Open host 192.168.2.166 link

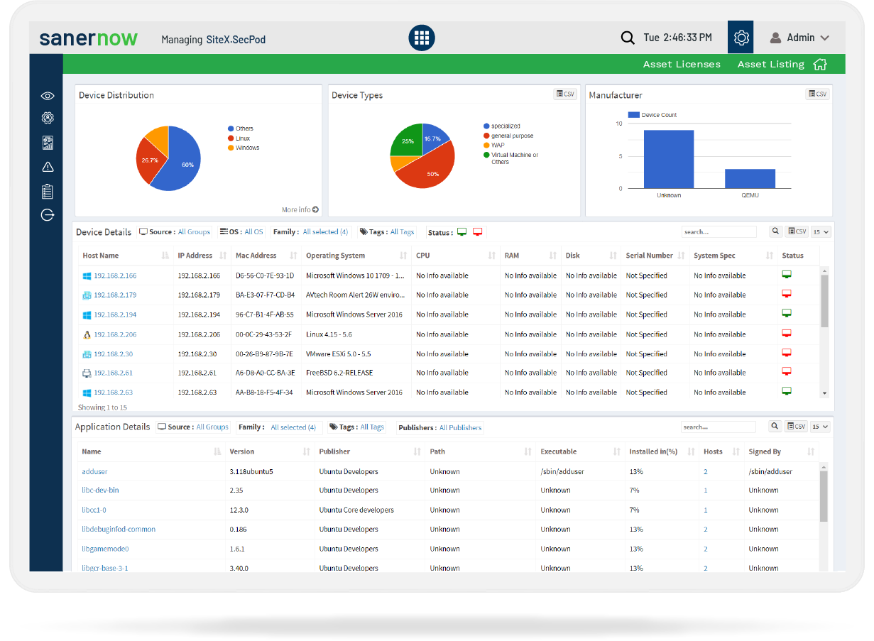(115, 275)
